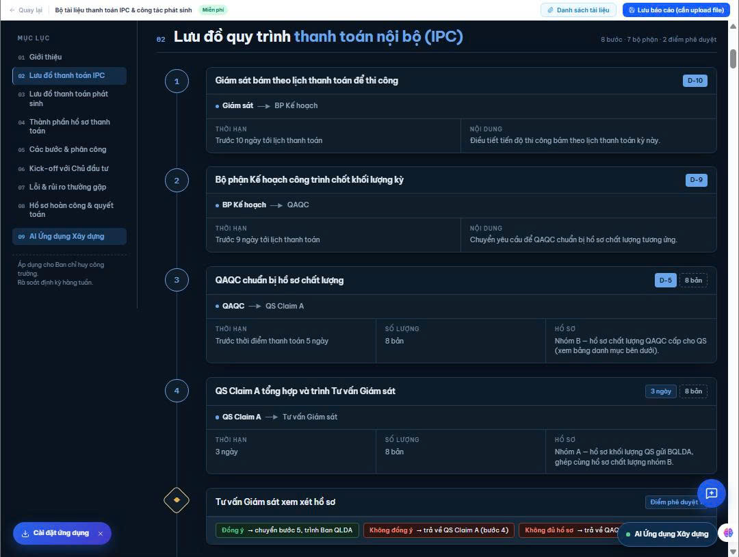Click step title Giám sát bám theo lịch thanh toán
Image resolution: width=739 pixels, height=557 pixels.
[307, 81]
